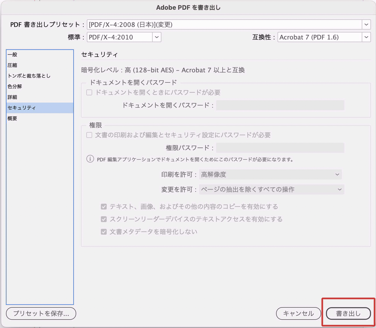Click the キャンセル button
This screenshot has width=376, height=328.
point(298,313)
